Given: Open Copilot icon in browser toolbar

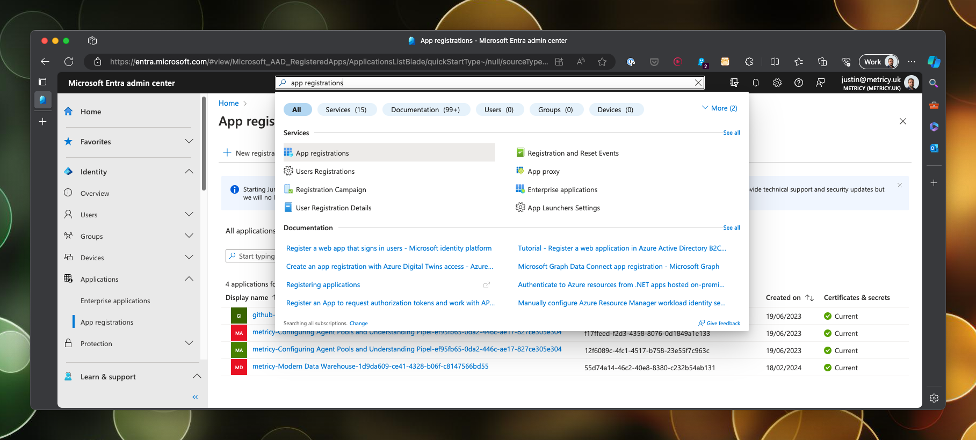Looking at the screenshot, I should click(934, 62).
